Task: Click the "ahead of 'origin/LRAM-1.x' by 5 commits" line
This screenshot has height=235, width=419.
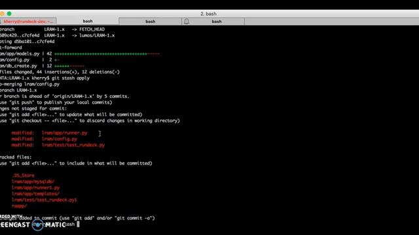Action: tap(65, 96)
